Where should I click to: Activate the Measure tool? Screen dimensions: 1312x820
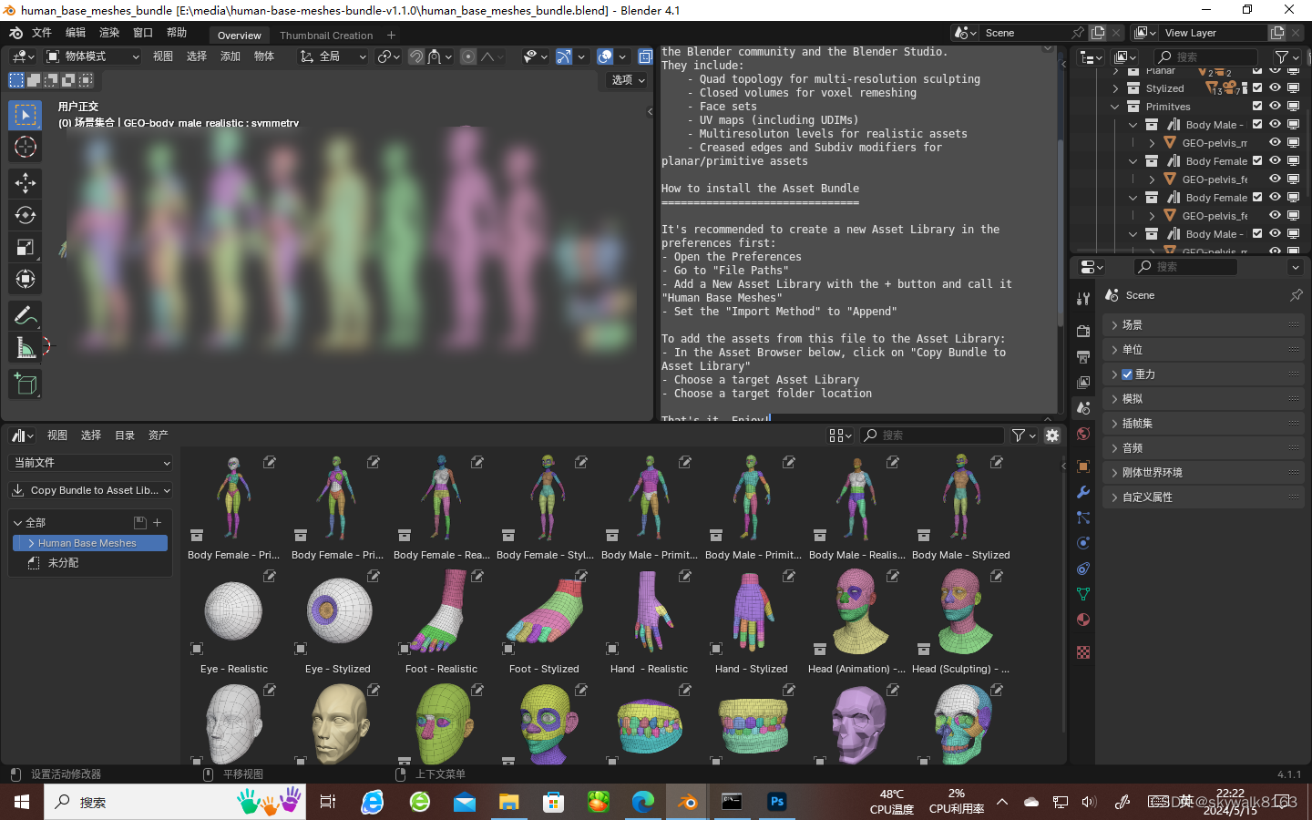pos(26,347)
